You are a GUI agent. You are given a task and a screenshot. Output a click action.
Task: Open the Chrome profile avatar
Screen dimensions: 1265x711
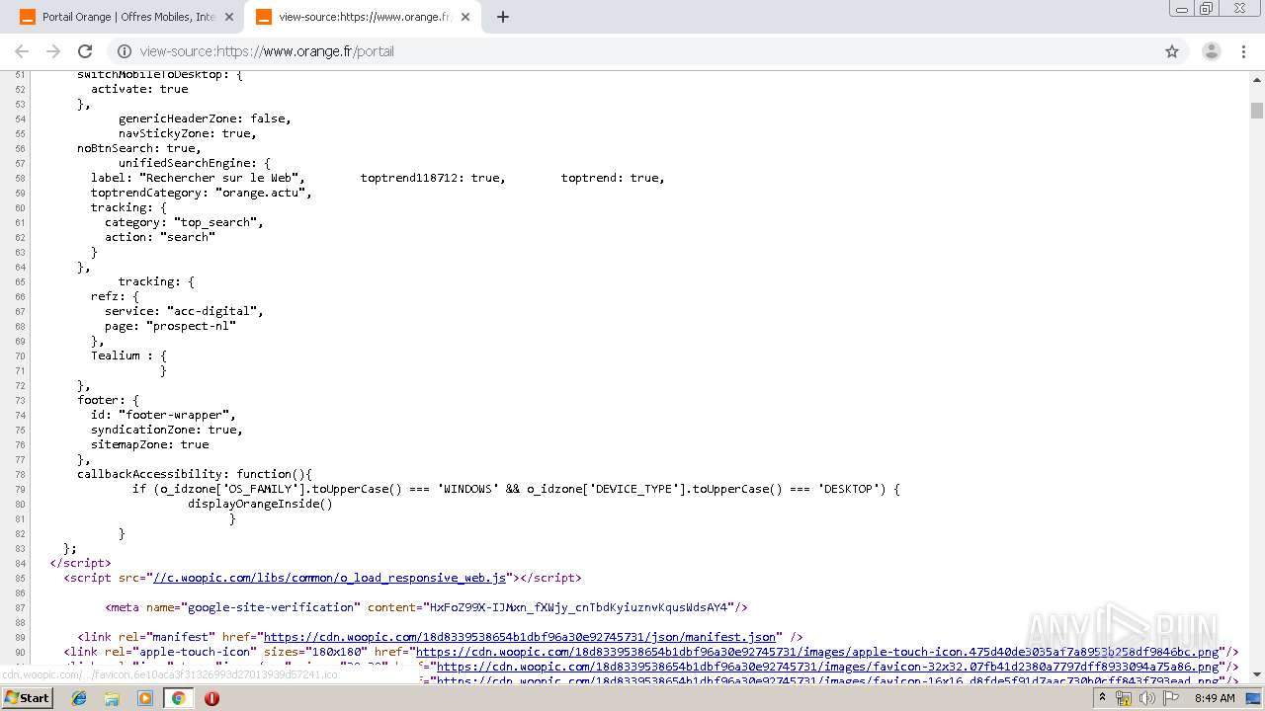pos(1212,51)
